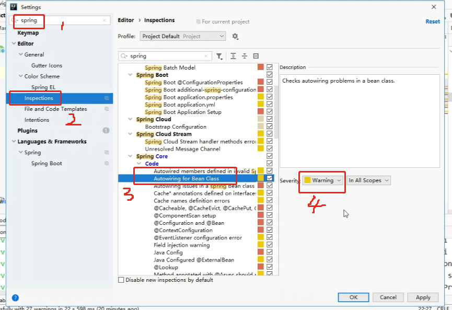Screen dimensions: 452x310
Task: Click the inspections list vertical scrollbar
Action: tap(276, 112)
